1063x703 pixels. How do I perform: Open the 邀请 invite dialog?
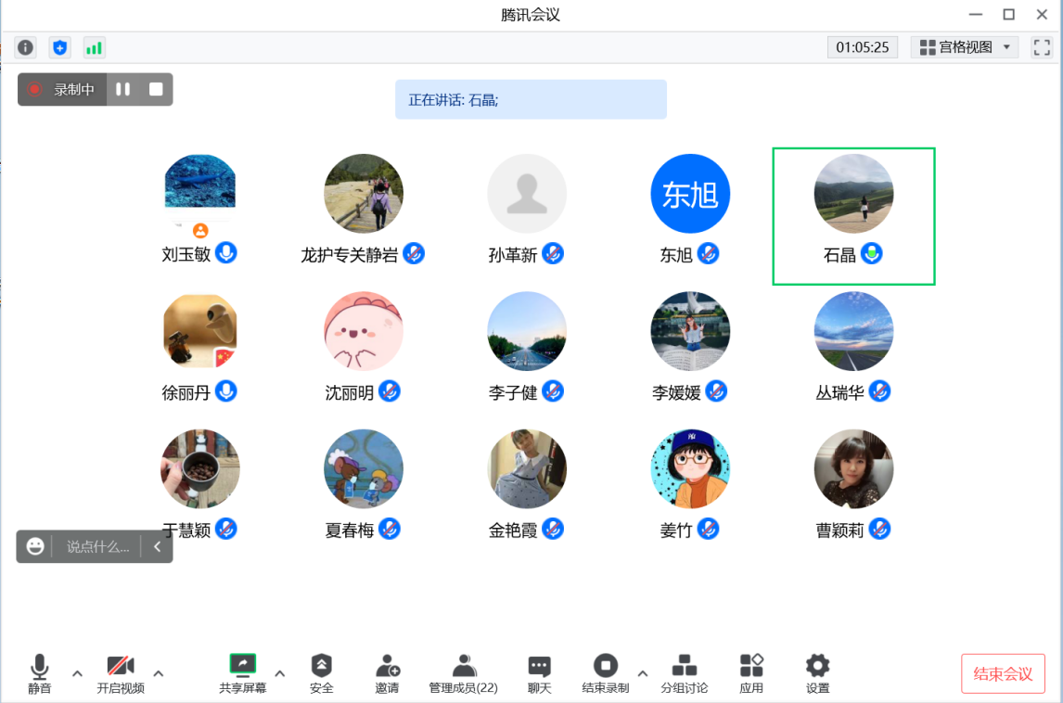(387, 673)
